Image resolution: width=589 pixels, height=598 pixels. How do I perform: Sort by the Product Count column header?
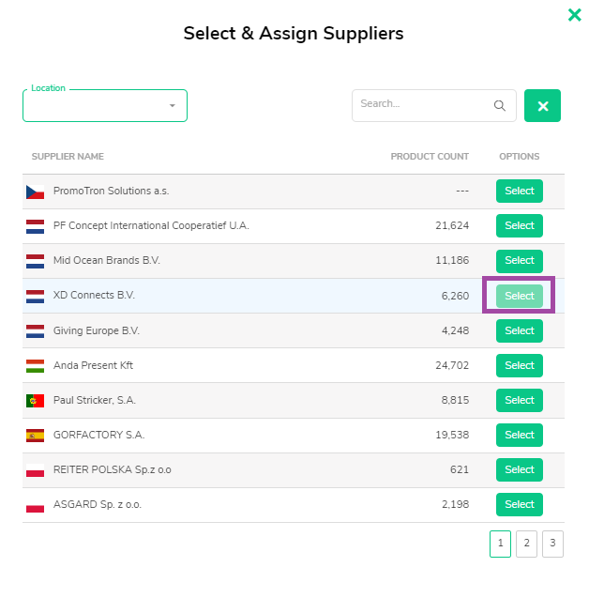(x=430, y=157)
